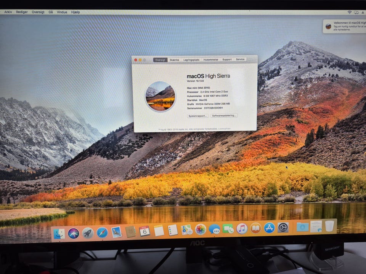Open Mail stamp icon in Dock

(x=117, y=232)
